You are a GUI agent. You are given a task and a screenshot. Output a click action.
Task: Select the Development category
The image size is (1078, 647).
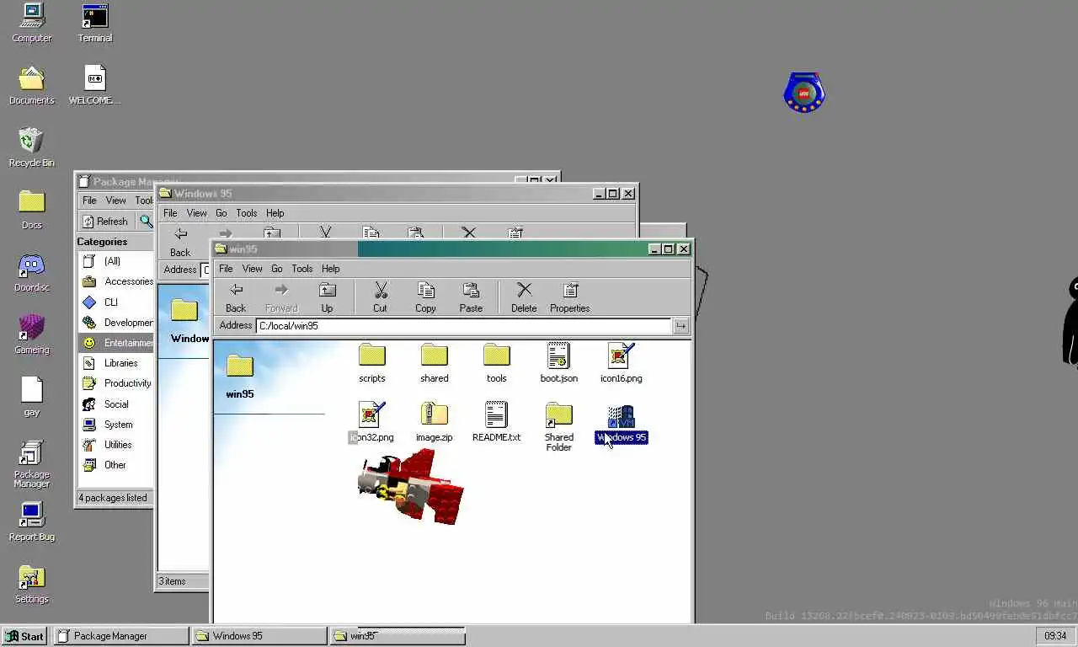pyautogui.click(x=115, y=323)
